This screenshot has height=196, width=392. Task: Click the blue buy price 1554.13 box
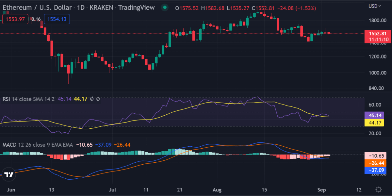[57, 19]
